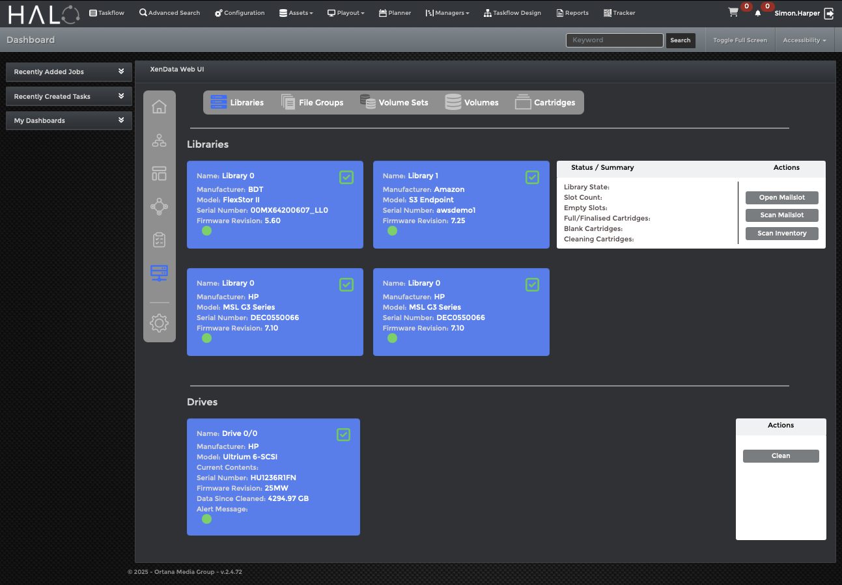
Task: Open the Assets dropdown menu
Action: coord(296,13)
